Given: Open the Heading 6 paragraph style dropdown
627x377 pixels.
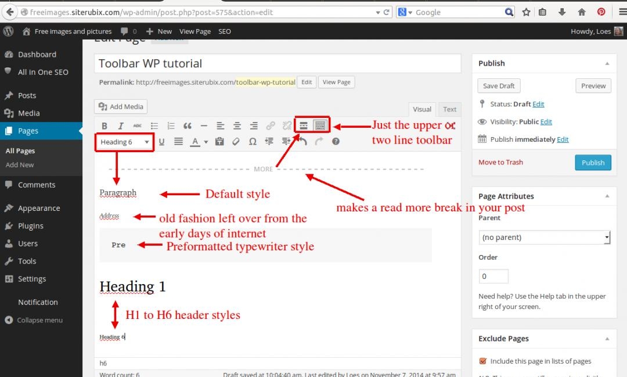Looking at the screenshot, I should point(124,141).
